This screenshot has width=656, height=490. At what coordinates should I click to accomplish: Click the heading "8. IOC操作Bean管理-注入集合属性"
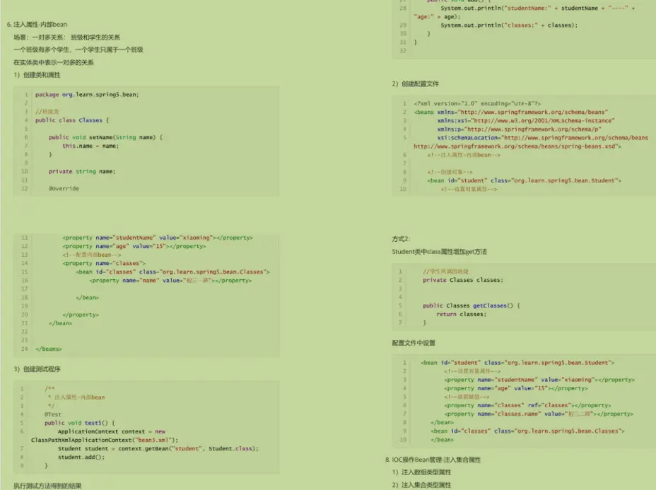tap(433, 460)
